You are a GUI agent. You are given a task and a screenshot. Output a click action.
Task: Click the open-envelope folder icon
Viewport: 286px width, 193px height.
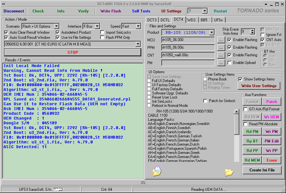pyautogui.click(x=157, y=171)
